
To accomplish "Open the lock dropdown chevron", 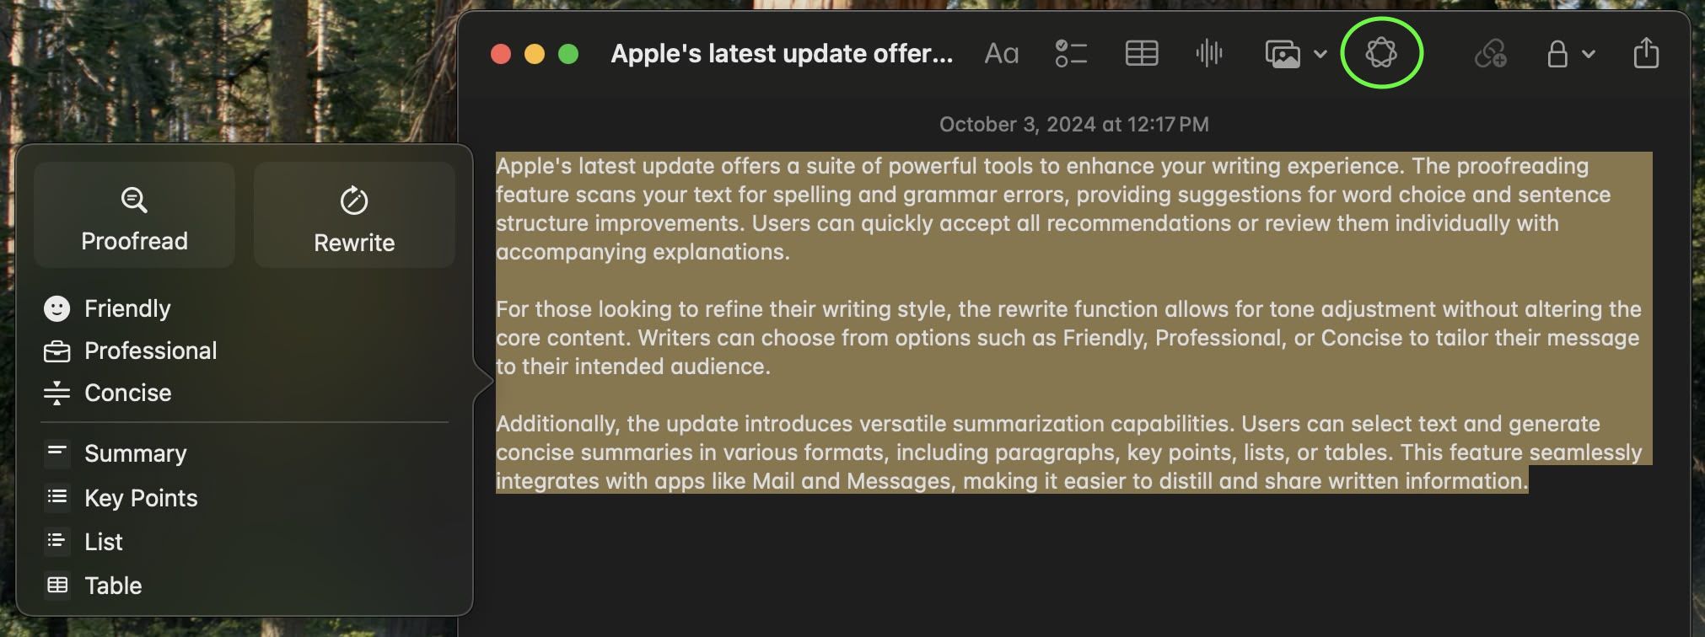I will pyautogui.click(x=1589, y=53).
